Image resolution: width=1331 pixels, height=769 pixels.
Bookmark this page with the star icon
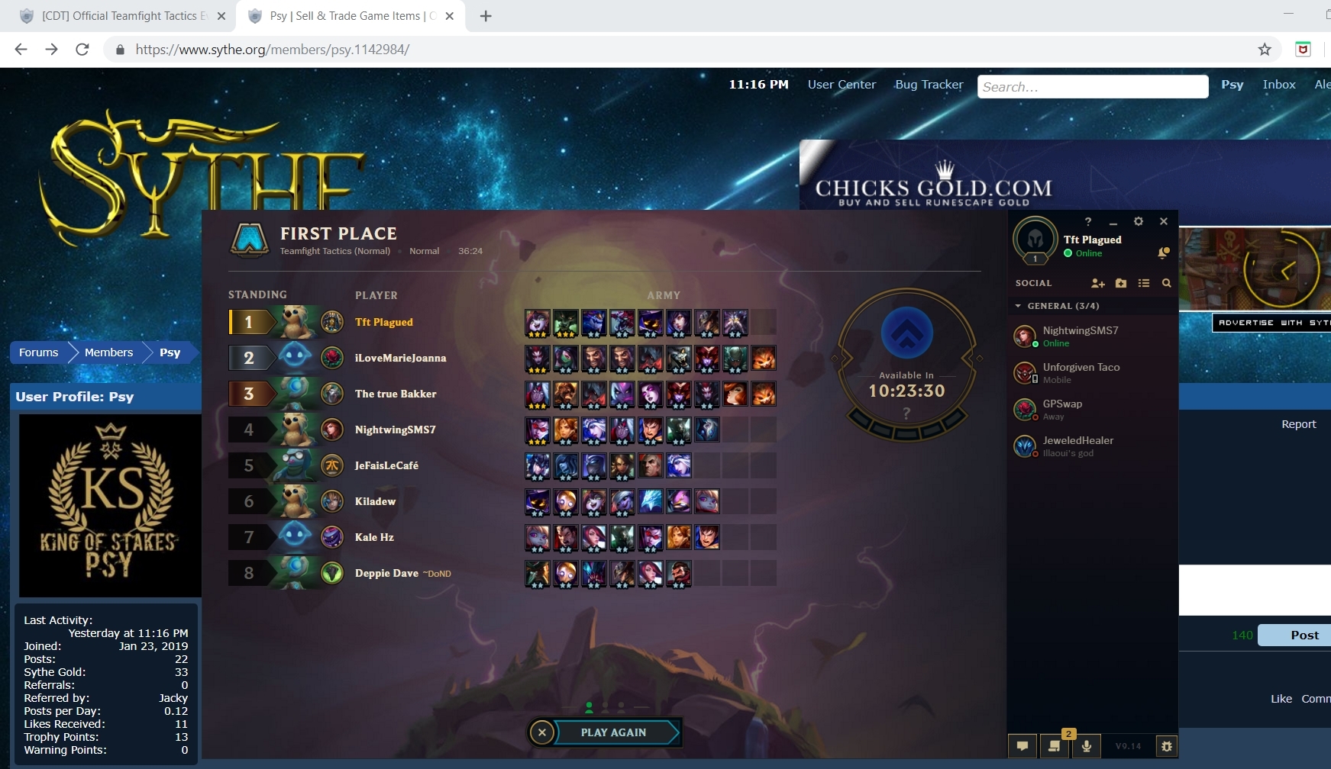(x=1265, y=50)
